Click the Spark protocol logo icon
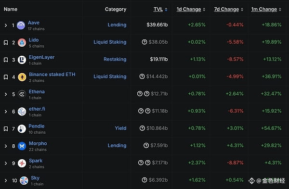 point(22,163)
